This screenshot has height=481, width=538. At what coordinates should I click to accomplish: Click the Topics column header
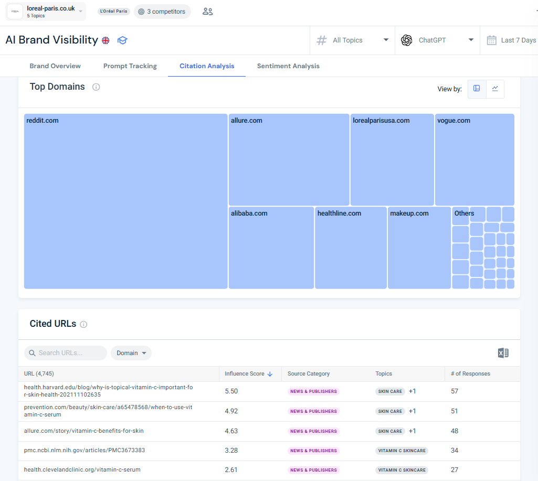coord(384,373)
